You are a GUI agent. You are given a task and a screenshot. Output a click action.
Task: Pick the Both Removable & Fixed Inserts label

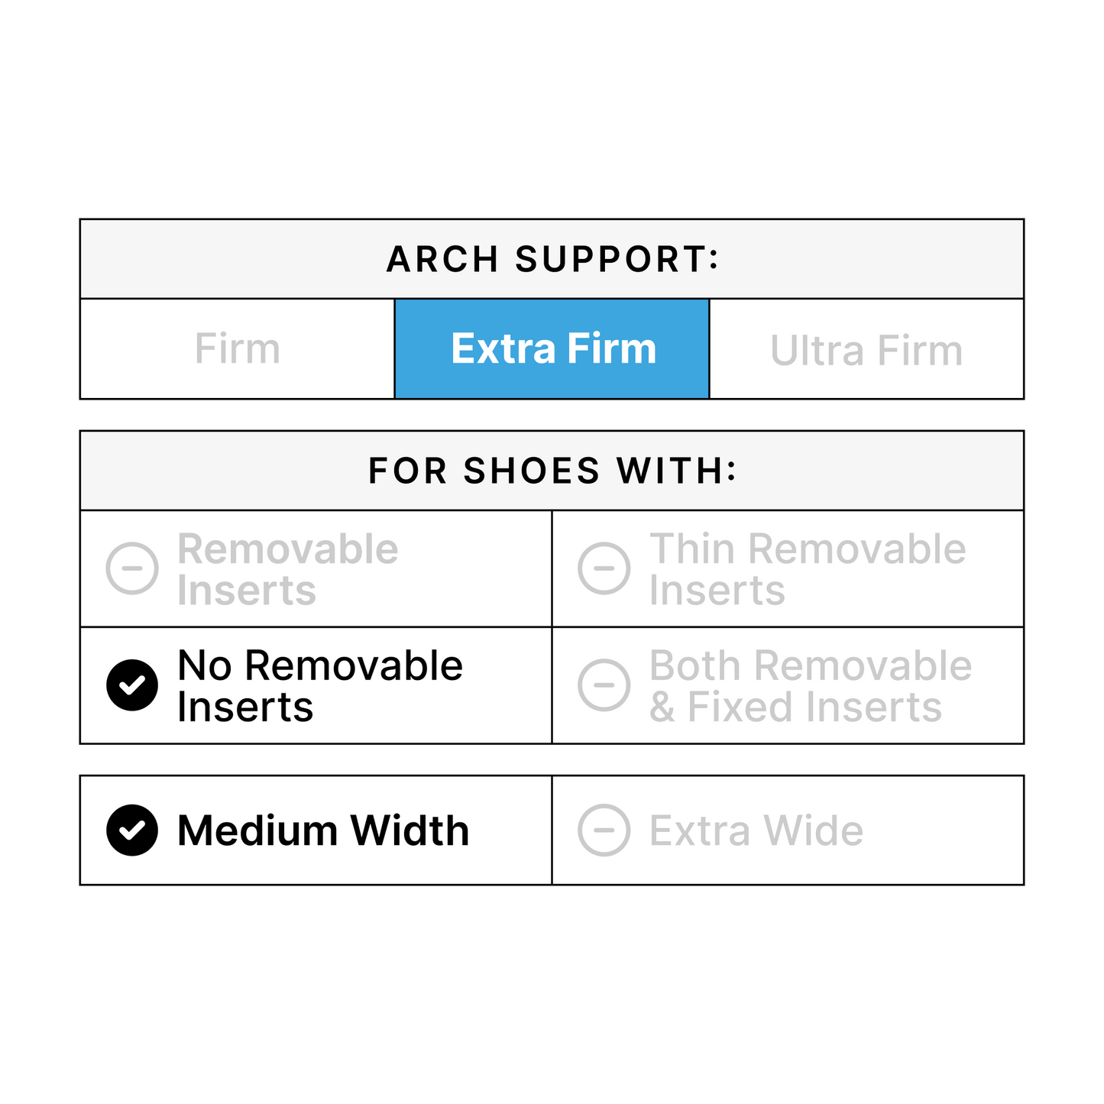pos(810,685)
